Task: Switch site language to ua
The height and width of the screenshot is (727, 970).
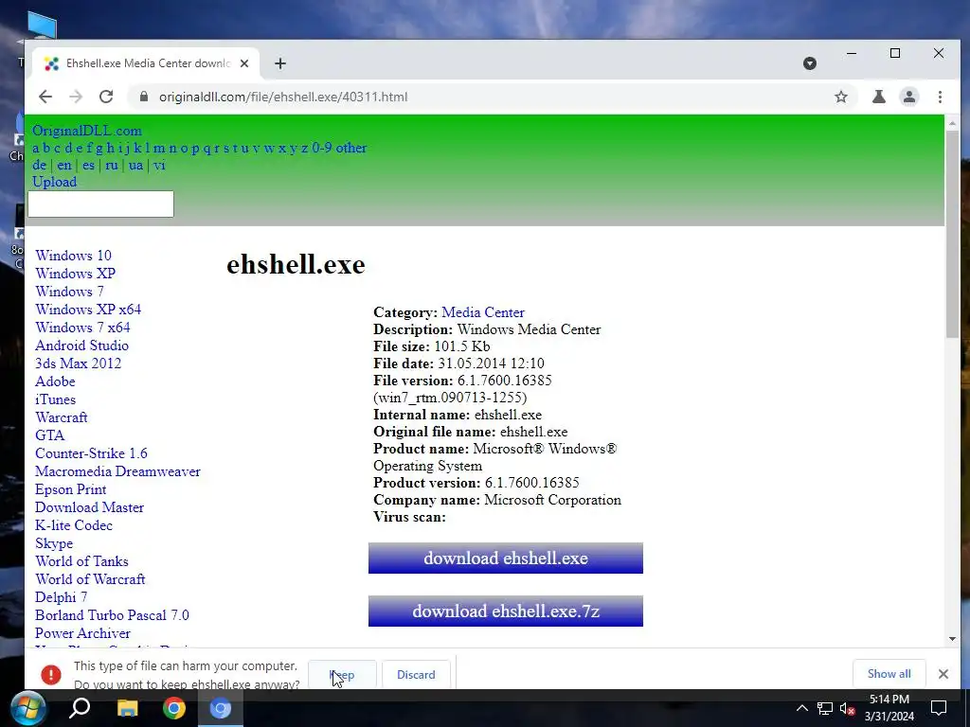Action: tap(136, 165)
